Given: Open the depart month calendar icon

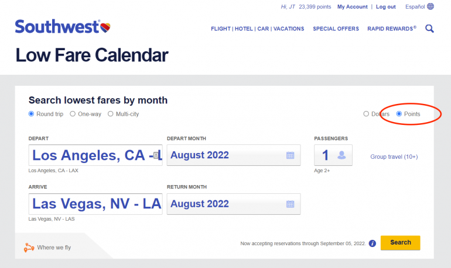Looking at the screenshot, I should [290, 155].
